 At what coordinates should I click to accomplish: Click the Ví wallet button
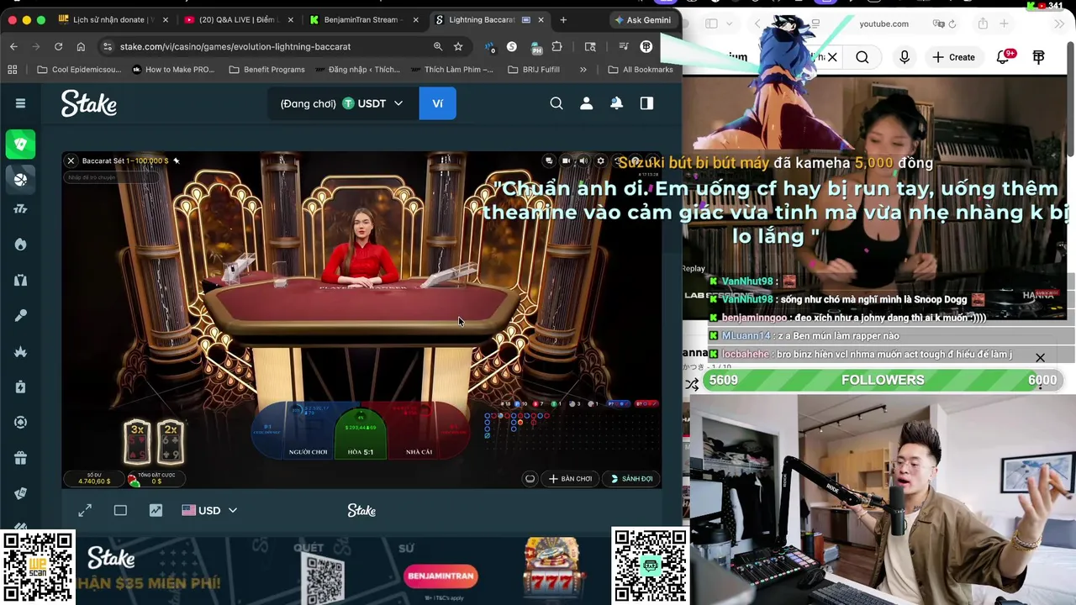pyautogui.click(x=437, y=103)
